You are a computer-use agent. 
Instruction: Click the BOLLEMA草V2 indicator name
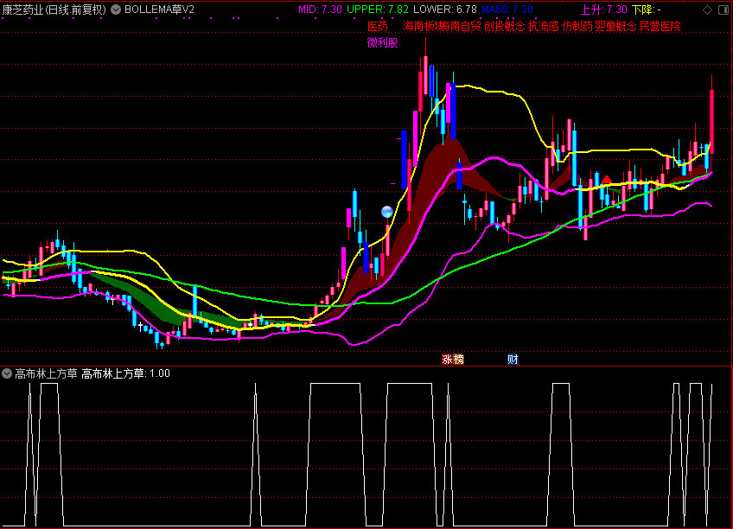(x=160, y=10)
